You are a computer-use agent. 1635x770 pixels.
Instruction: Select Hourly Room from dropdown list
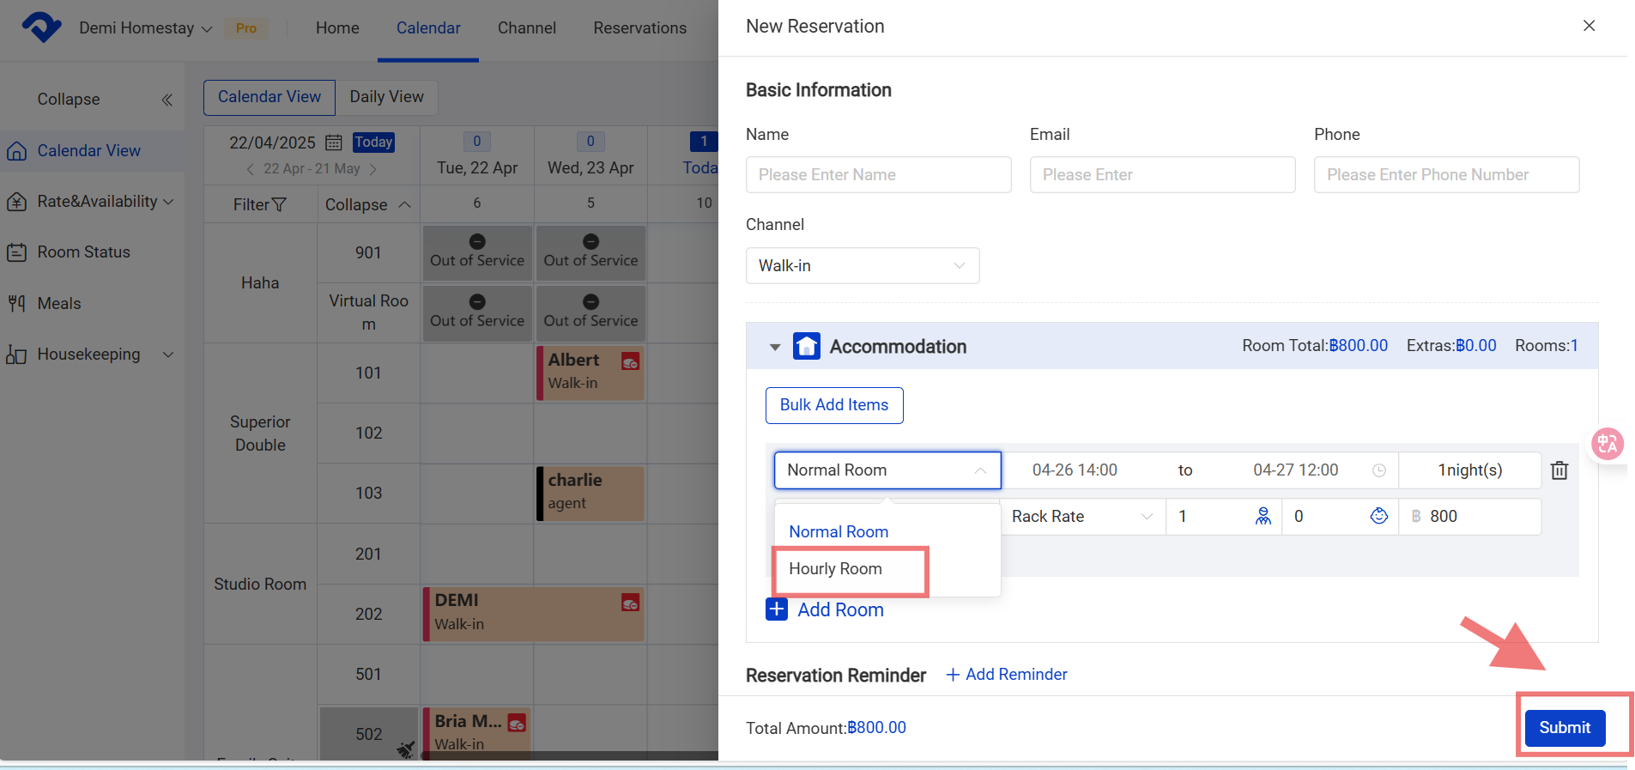(835, 569)
